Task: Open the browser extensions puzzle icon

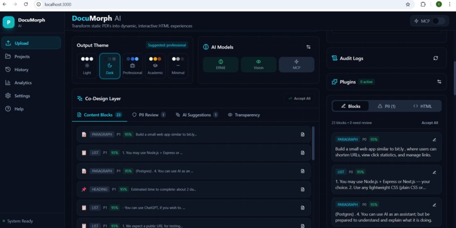Action: pos(423,5)
